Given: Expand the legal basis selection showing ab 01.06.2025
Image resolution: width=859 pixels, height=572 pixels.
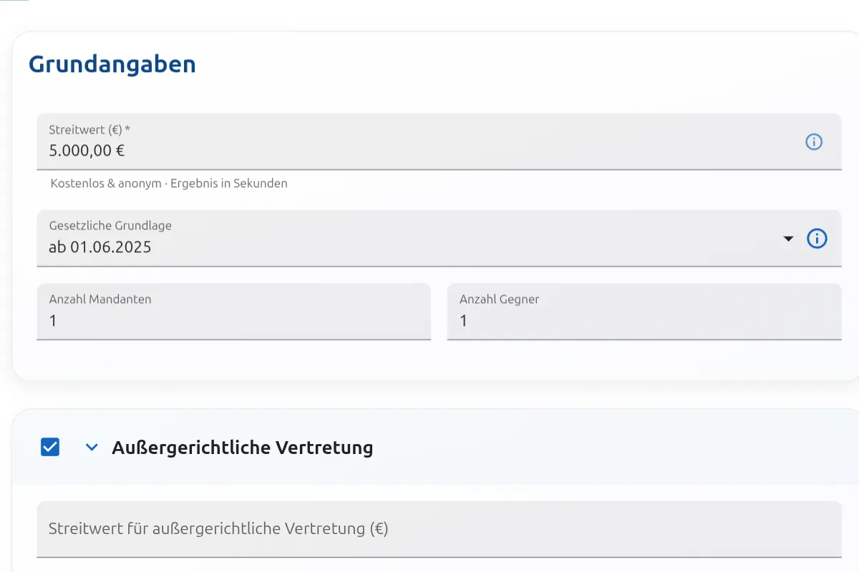Looking at the screenshot, I should tap(788, 239).
